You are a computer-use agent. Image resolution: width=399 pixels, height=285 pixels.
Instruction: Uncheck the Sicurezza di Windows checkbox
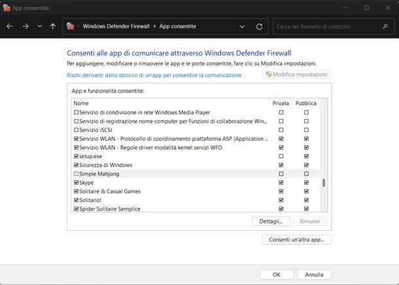click(76, 165)
